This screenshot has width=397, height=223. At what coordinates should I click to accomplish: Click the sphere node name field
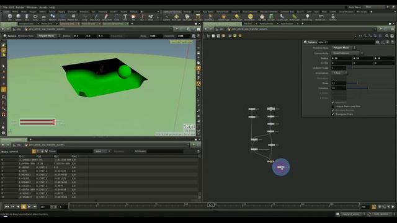[x=346, y=42]
